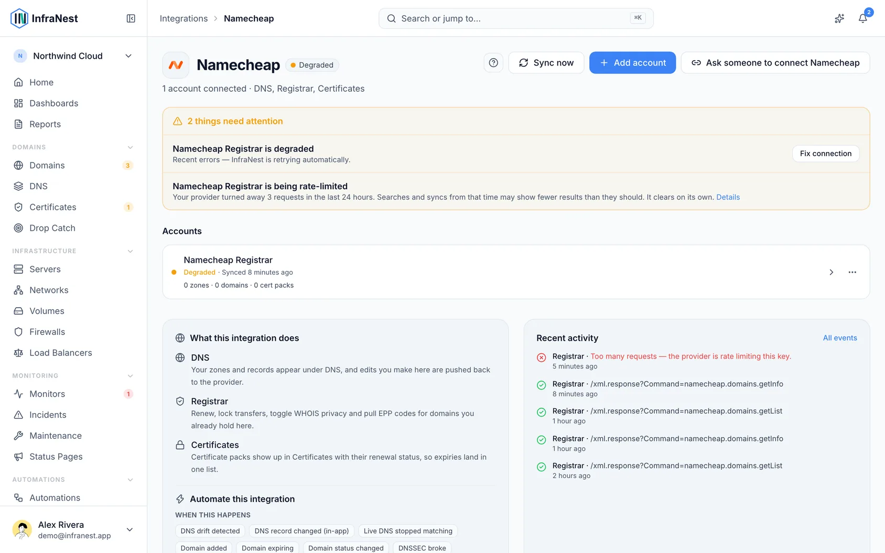Image resolution: width=885 pixels, height=553 pixels.
Task: Click the Volumes drive icon
Action: tap(18, 311)
